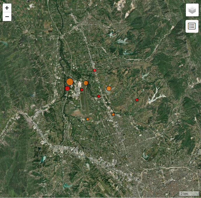
Task: Click the small orange marker southeast of the runway
Action: 113,114
